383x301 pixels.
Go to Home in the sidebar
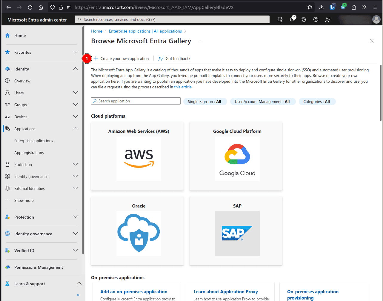coord(20,36)
